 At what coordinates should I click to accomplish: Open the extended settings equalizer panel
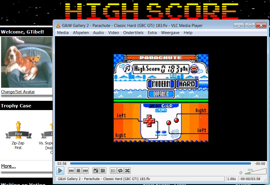103,171
